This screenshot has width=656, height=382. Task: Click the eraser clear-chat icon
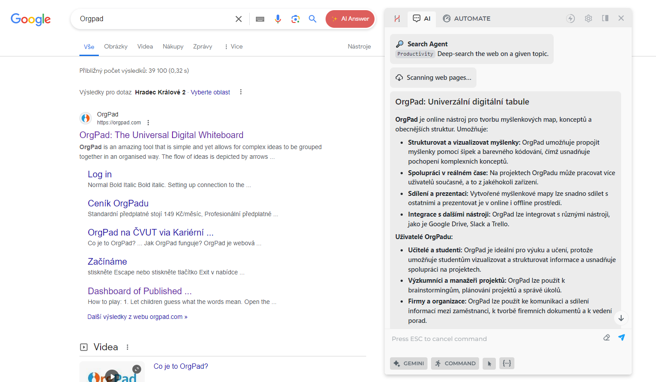pos(607,337)
